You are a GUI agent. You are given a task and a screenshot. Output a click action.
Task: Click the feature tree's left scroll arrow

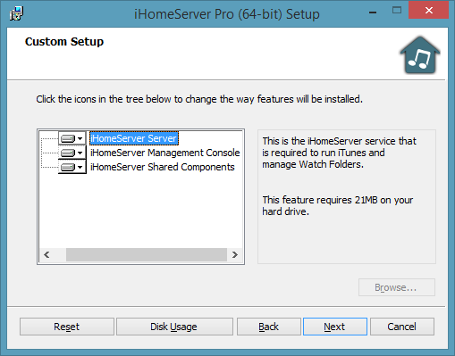(46, 255)
